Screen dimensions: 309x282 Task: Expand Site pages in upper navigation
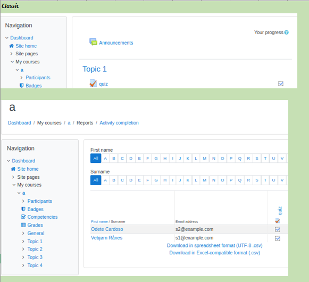coord(11,54)
